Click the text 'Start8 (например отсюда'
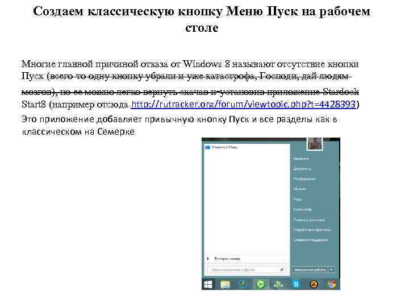 (x=75, y=105)
